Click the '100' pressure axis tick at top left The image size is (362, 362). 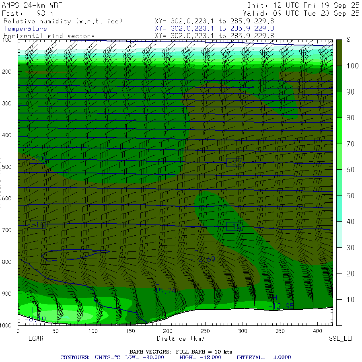pos(7,40)
